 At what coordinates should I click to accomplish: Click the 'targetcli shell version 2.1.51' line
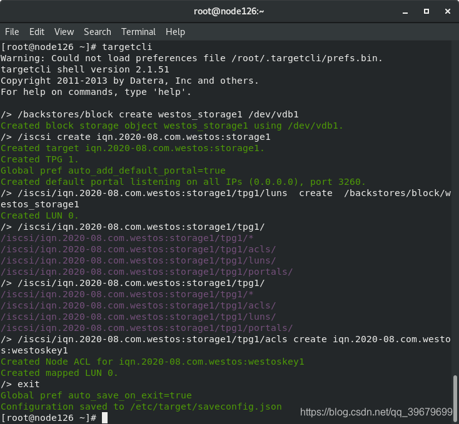[x=85, y=69]
